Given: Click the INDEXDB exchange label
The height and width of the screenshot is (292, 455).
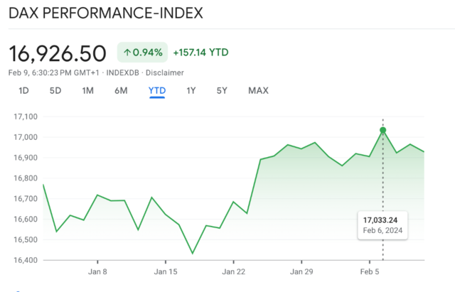Looking at the screenshot, I should tap(123, 72).
